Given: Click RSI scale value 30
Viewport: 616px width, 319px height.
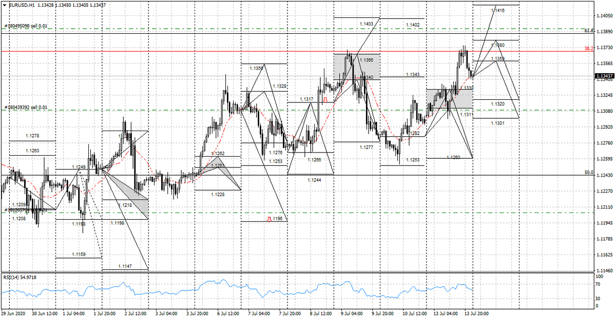Looking at the screenshot, I should pos(599,299).
